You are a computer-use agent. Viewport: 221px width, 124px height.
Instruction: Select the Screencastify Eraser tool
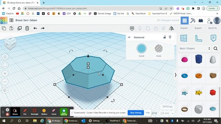tap(54, 112)
